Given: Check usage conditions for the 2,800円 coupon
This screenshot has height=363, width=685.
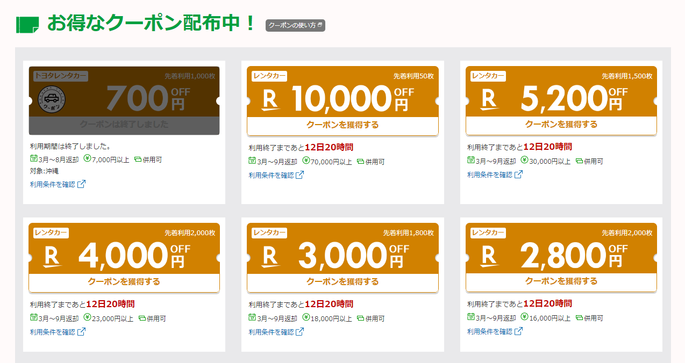Looking at the screenshot, I should coord(495,331).
